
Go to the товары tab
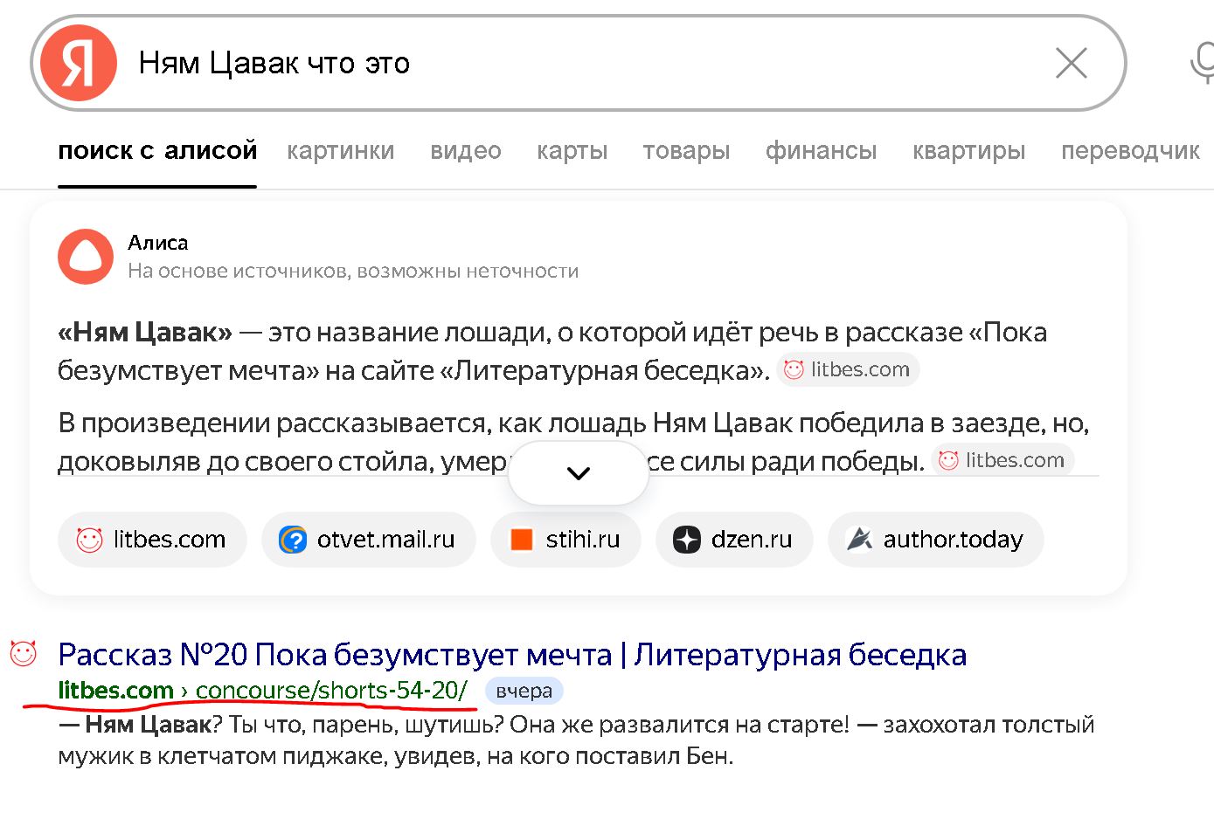coord(686,151)
